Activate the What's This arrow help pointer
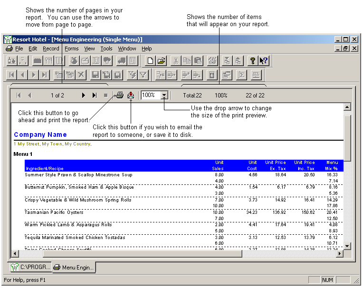 pyautogui.click(x=263, y=61)
